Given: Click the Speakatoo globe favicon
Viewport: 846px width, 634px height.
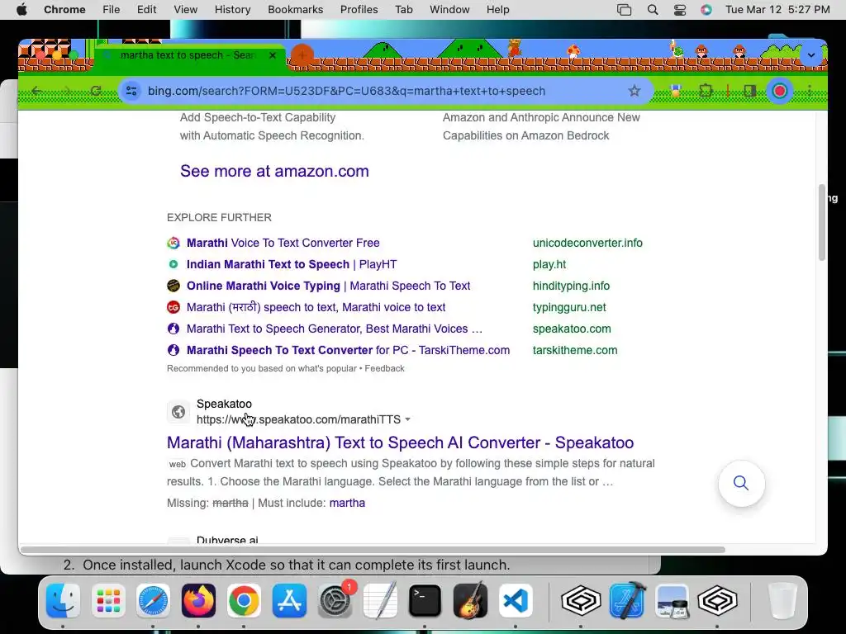Looking at the screenshot, I should 178,413.
